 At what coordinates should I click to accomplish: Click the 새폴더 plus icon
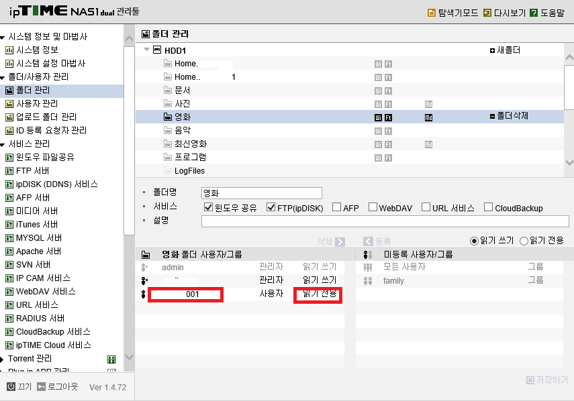492,50
